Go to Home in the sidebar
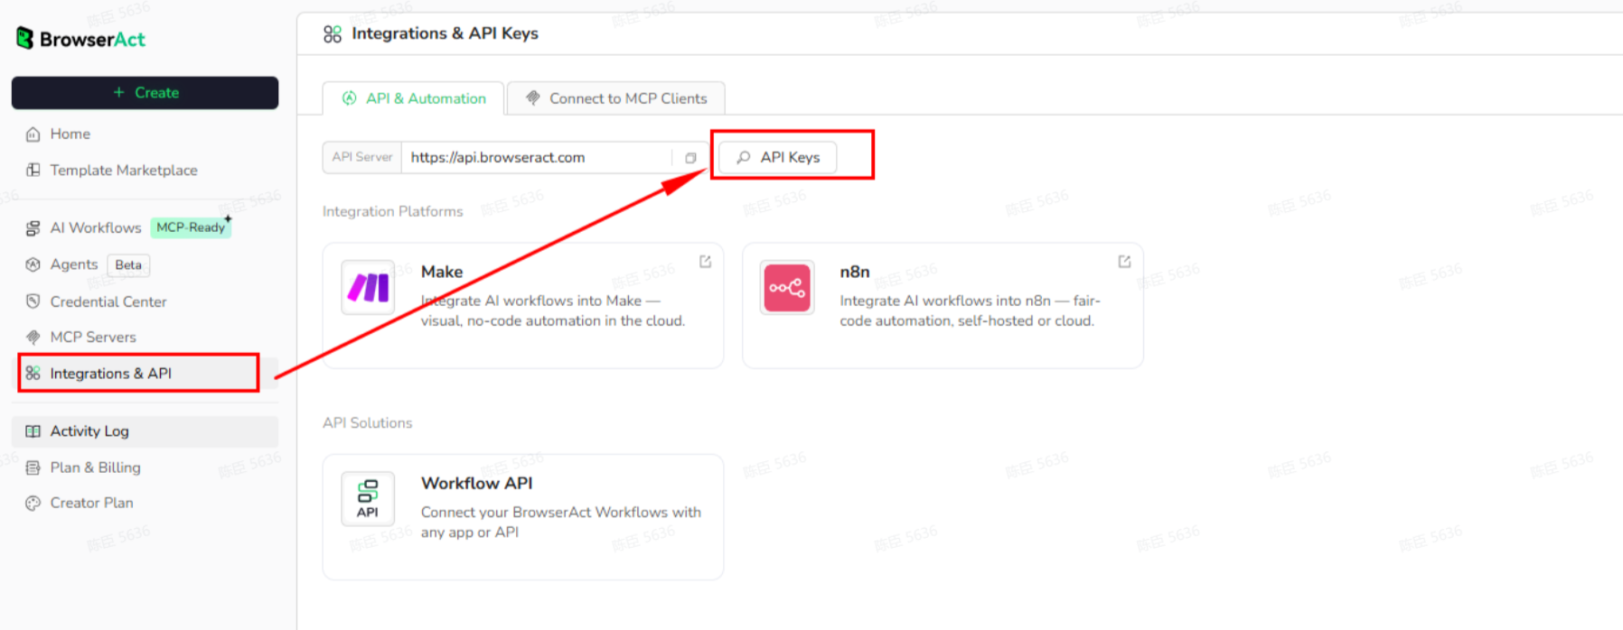 click(x=70, y=134)
